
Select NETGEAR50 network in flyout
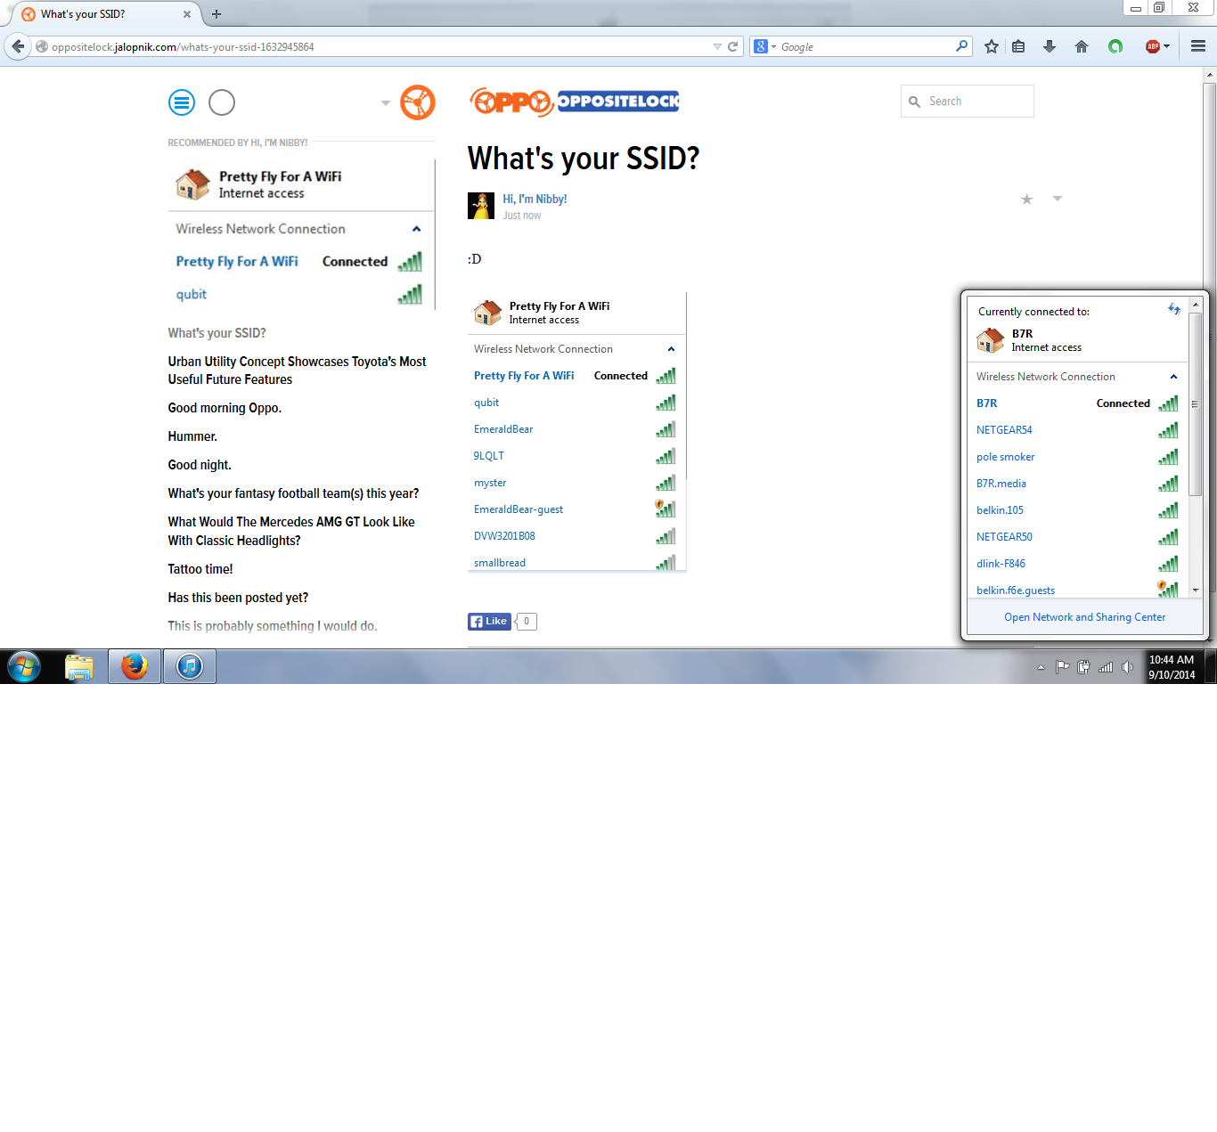click(1077, 537)
